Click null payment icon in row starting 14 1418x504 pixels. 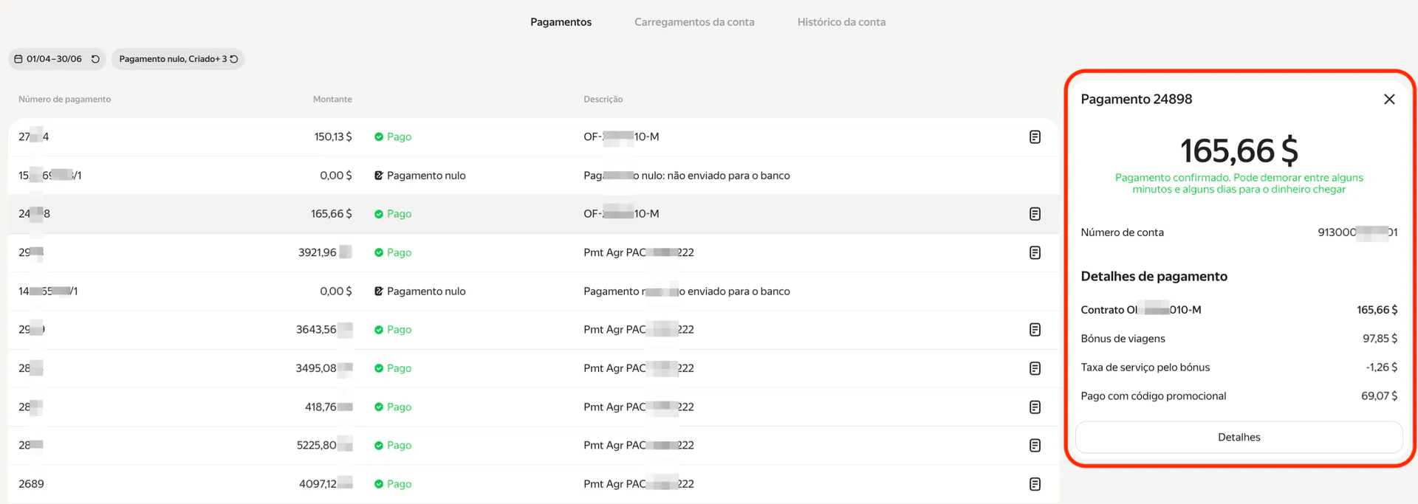coord(379,291)
